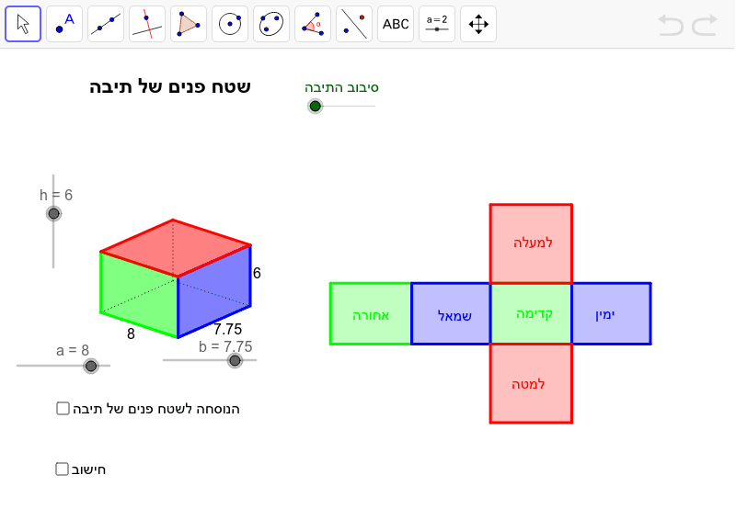Viewport: 736px width, 520px height.
Task: Enable the הנוסחה לשטח פנים של תיבה checkbox
Action: click(x=63, y=409)
